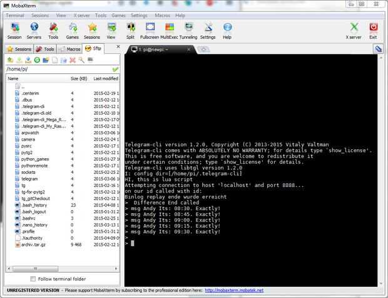Open the Help menu in menu bar
The height and width of the screenshot is (298, 388).
tap(180, 16)
